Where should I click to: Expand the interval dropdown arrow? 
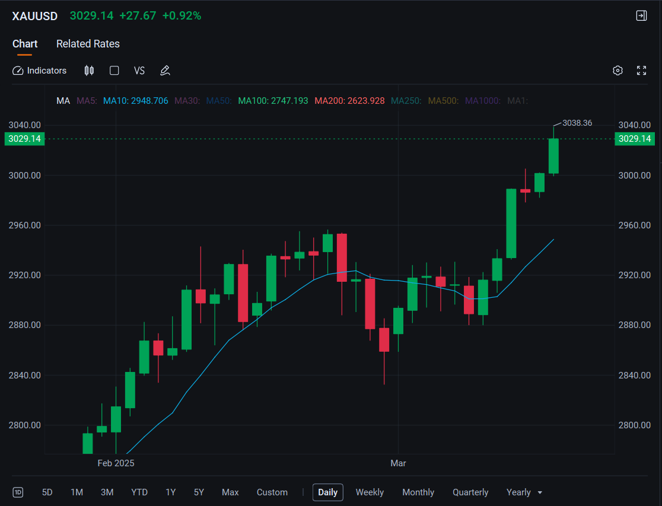pos(540,492)
